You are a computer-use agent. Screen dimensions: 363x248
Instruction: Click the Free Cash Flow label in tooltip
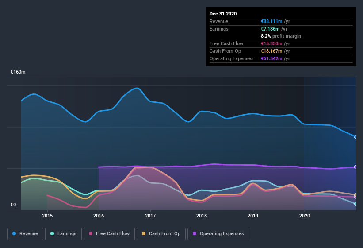coord(226,43)
